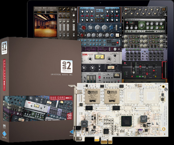Click the large black square chip on the card

click(127, 121)
